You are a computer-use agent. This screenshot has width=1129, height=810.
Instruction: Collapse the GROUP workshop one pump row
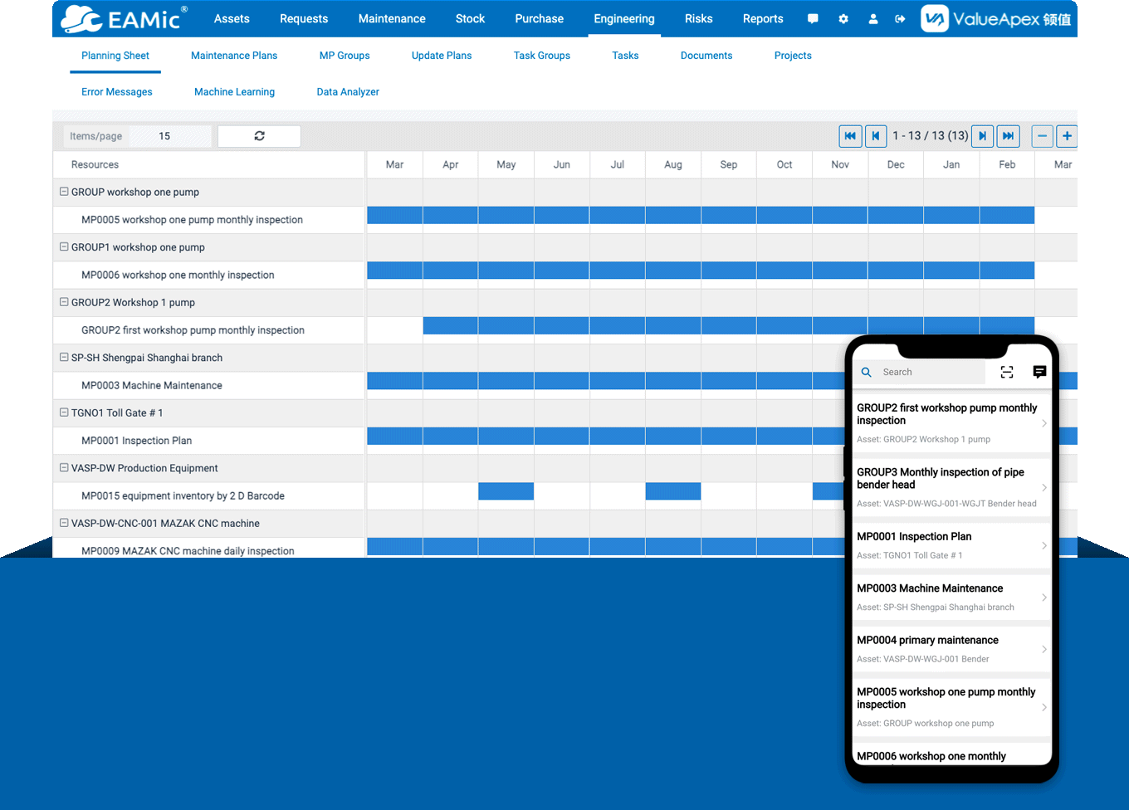coord(64,191)
